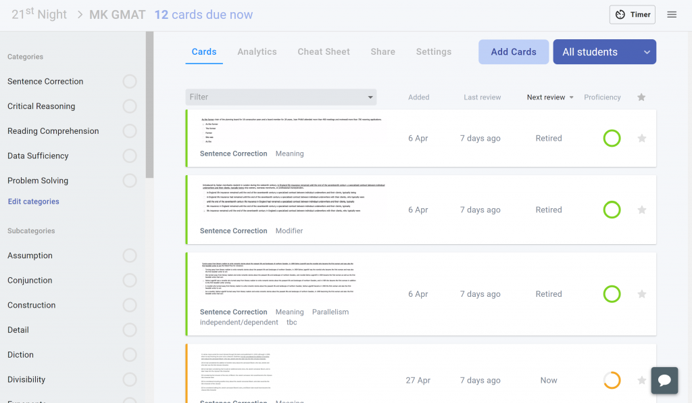692x403 pixels.
Task: Open the Filter dropdown
Action: (280, 97)
